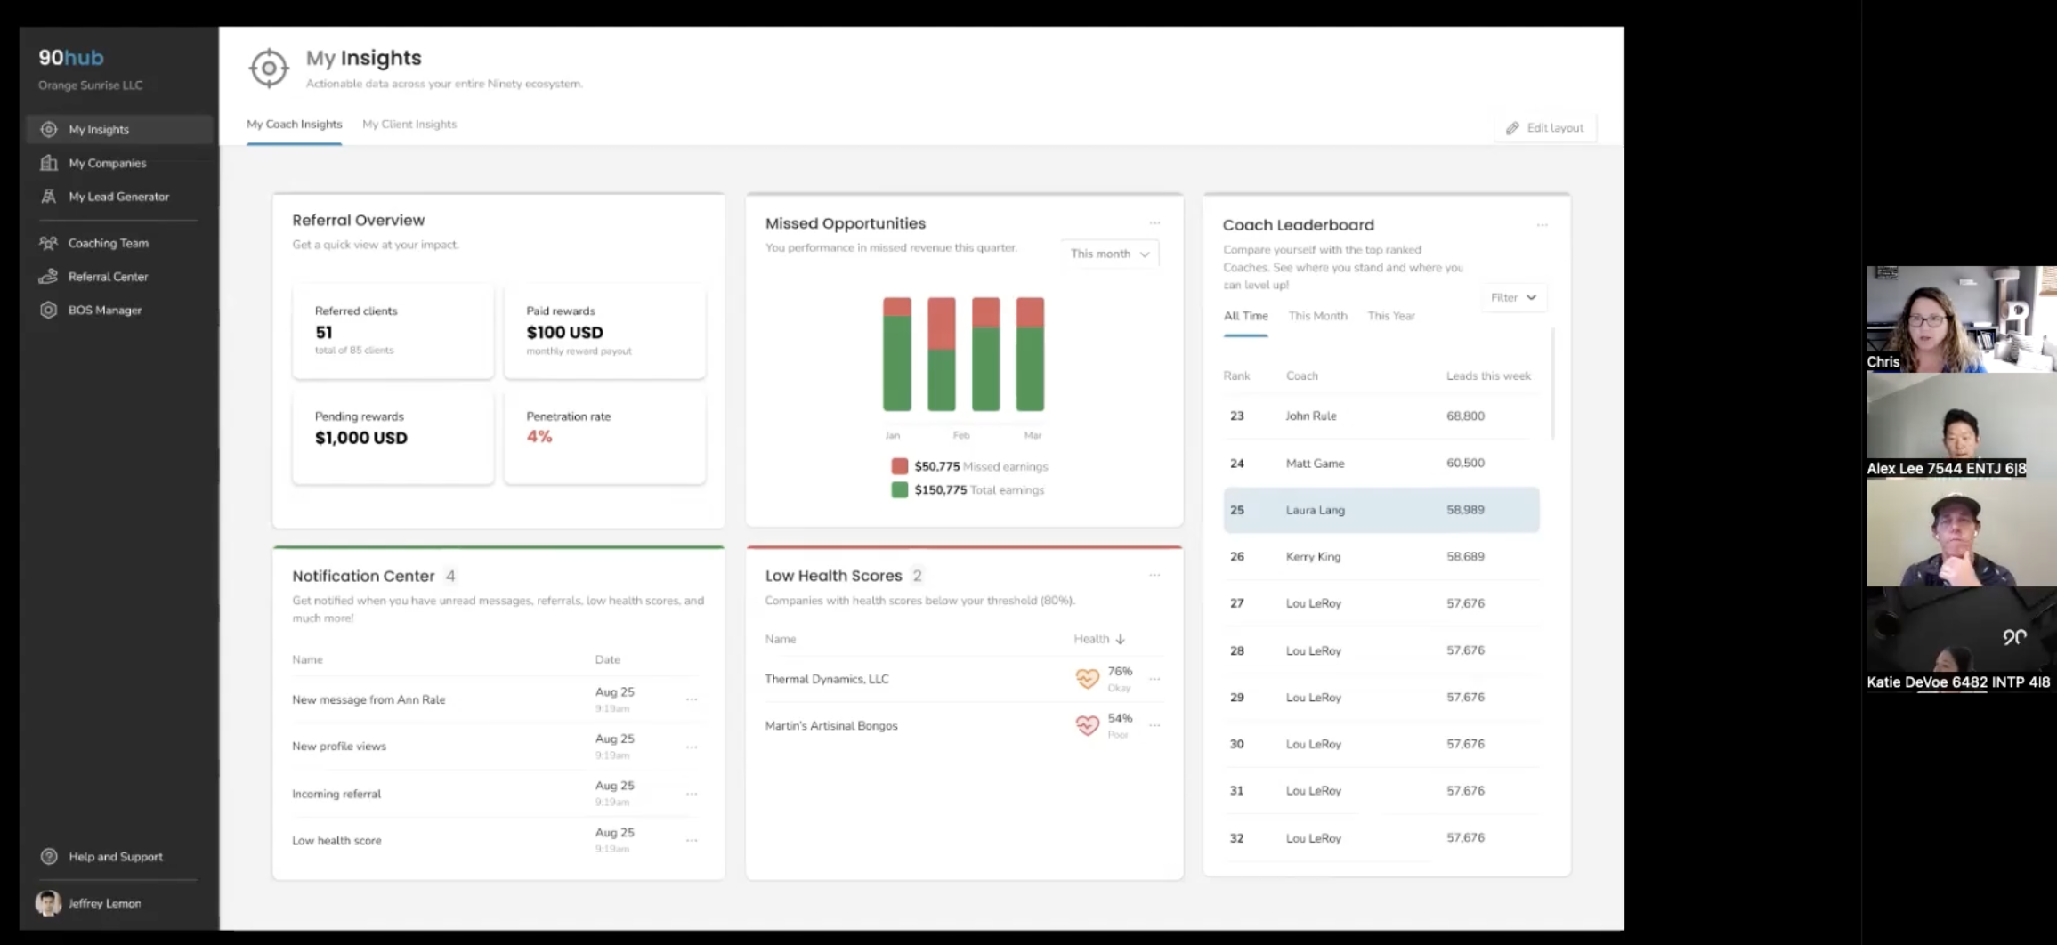Click red Missed earnings legend swatch
2057x945 pixels.
[x=900, y=466]
